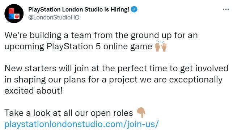233x130 pixels.
Task: Click the raised hands emoji
Action: [161, 46]
